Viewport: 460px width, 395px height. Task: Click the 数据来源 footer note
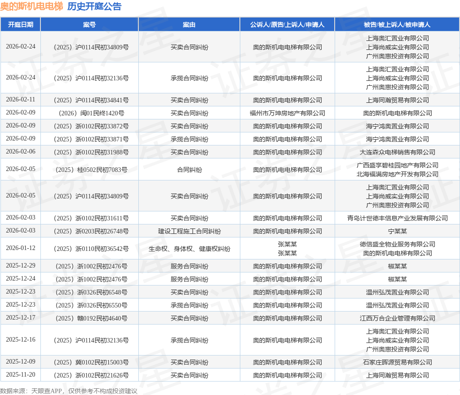click(x=69, y=391)
